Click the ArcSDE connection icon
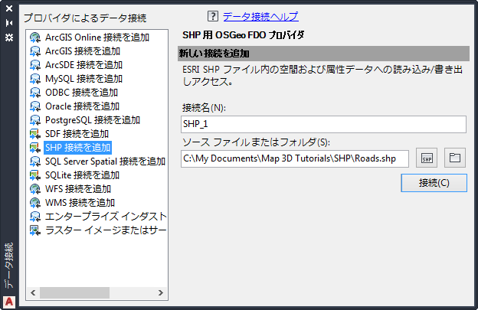 35,65
